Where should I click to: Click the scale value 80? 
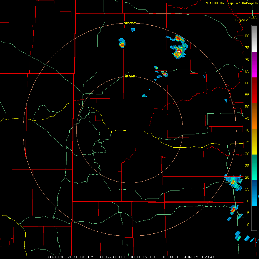coord(247,36)
